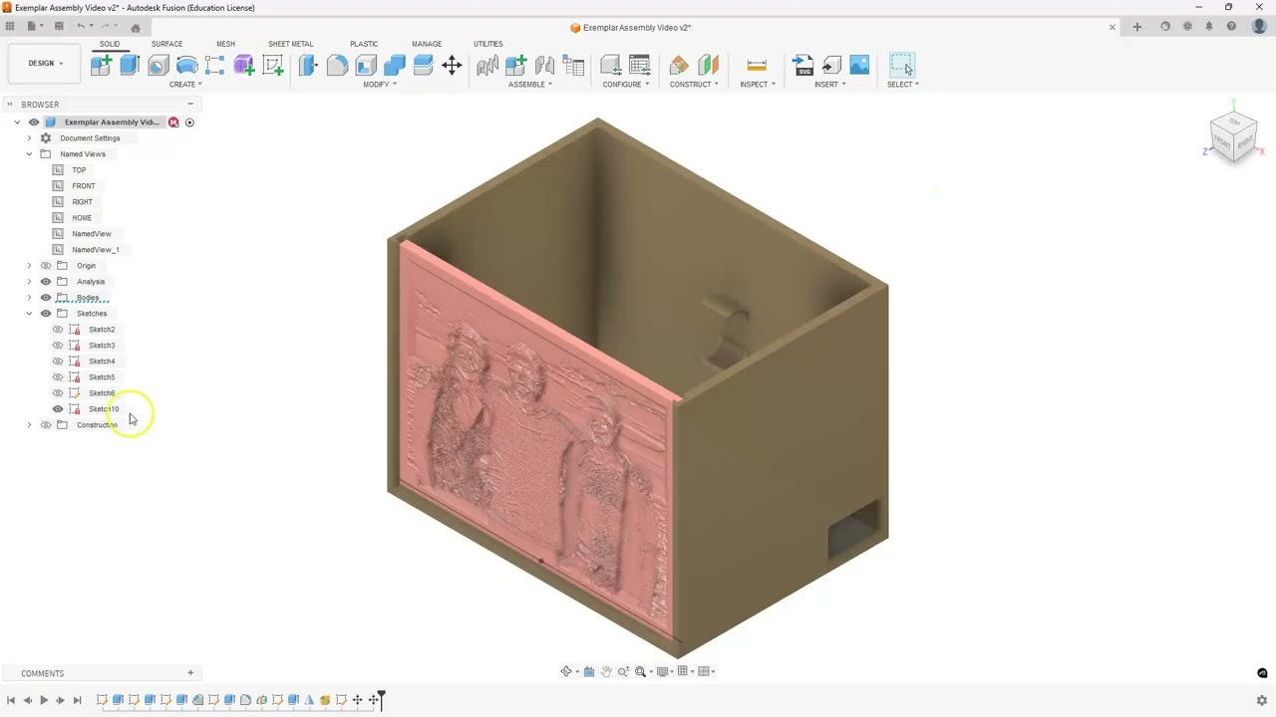Click the Insert SVG icon
The image size is (1276, 717).
point(802,66)
